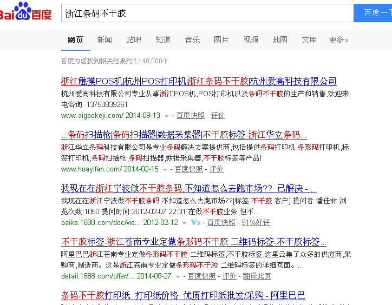Click the 翻译此页 link
The height and width of the screenshot is (305, 392).
click(257, 276)
